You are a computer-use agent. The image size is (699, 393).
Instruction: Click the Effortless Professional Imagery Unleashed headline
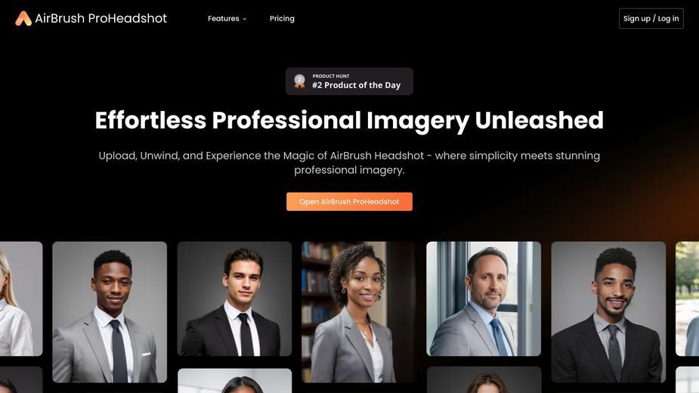(349, 120)
